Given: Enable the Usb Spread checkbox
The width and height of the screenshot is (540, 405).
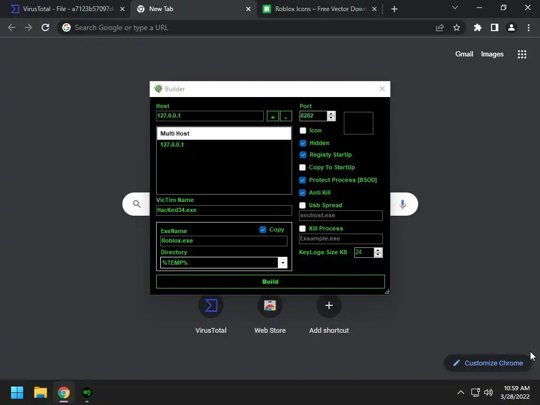Looking at the screenshot, I should pyautogui.click(x=302, y=205).
